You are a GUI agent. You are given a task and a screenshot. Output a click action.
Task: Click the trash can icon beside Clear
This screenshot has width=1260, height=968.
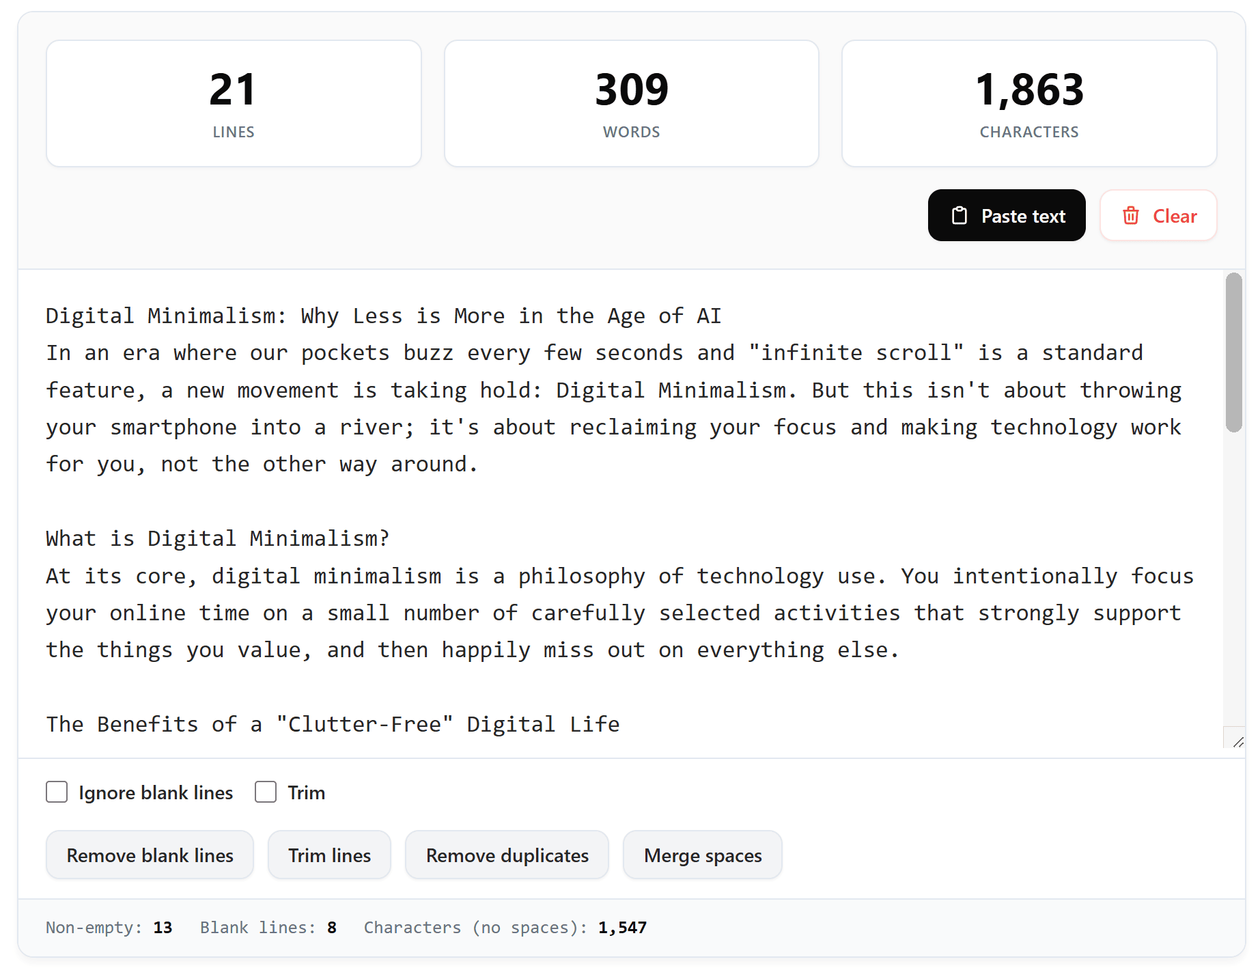pyautogui.click(x=1131, y=216)
